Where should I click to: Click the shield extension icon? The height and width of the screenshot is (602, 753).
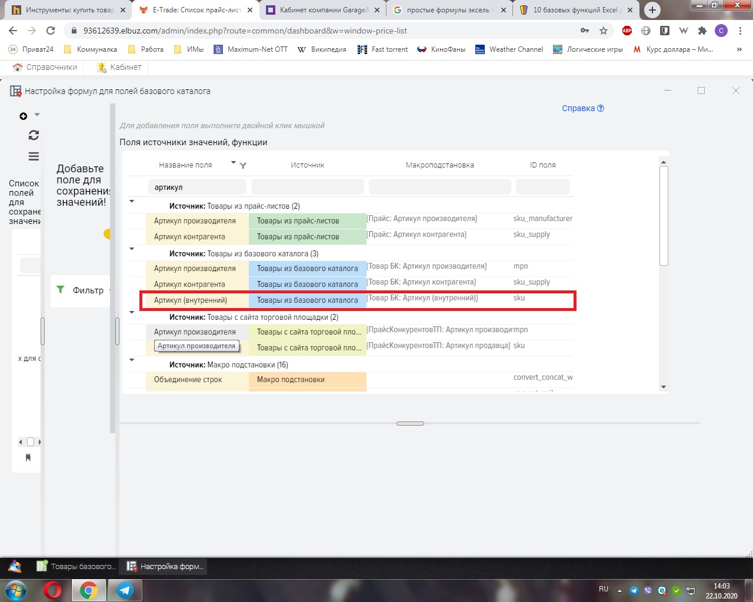click(x=665, y=31)
